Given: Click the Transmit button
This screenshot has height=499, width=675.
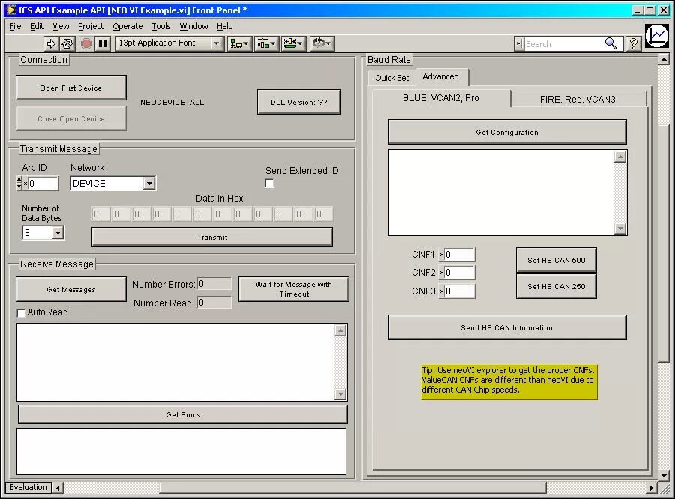Looking at the screenshot, I should [x=211, y=237].
